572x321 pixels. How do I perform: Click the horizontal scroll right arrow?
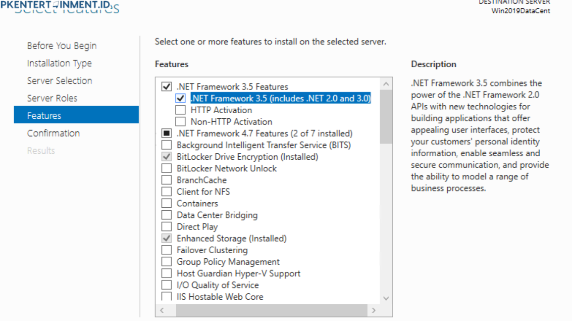tap(374, 310)
